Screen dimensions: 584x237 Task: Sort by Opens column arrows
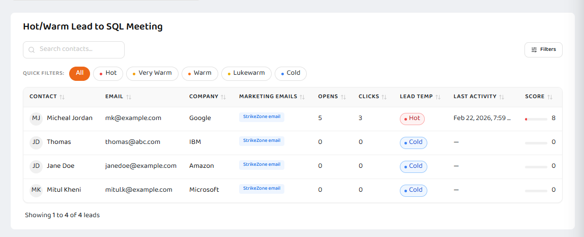tap(343, 97)
